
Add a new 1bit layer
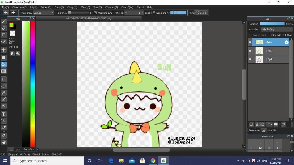pyautogui.click(x=263, y=124)
